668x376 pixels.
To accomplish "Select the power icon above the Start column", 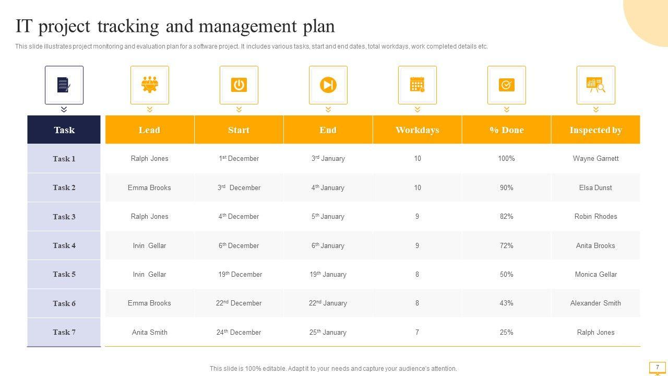I will (239, 85).
